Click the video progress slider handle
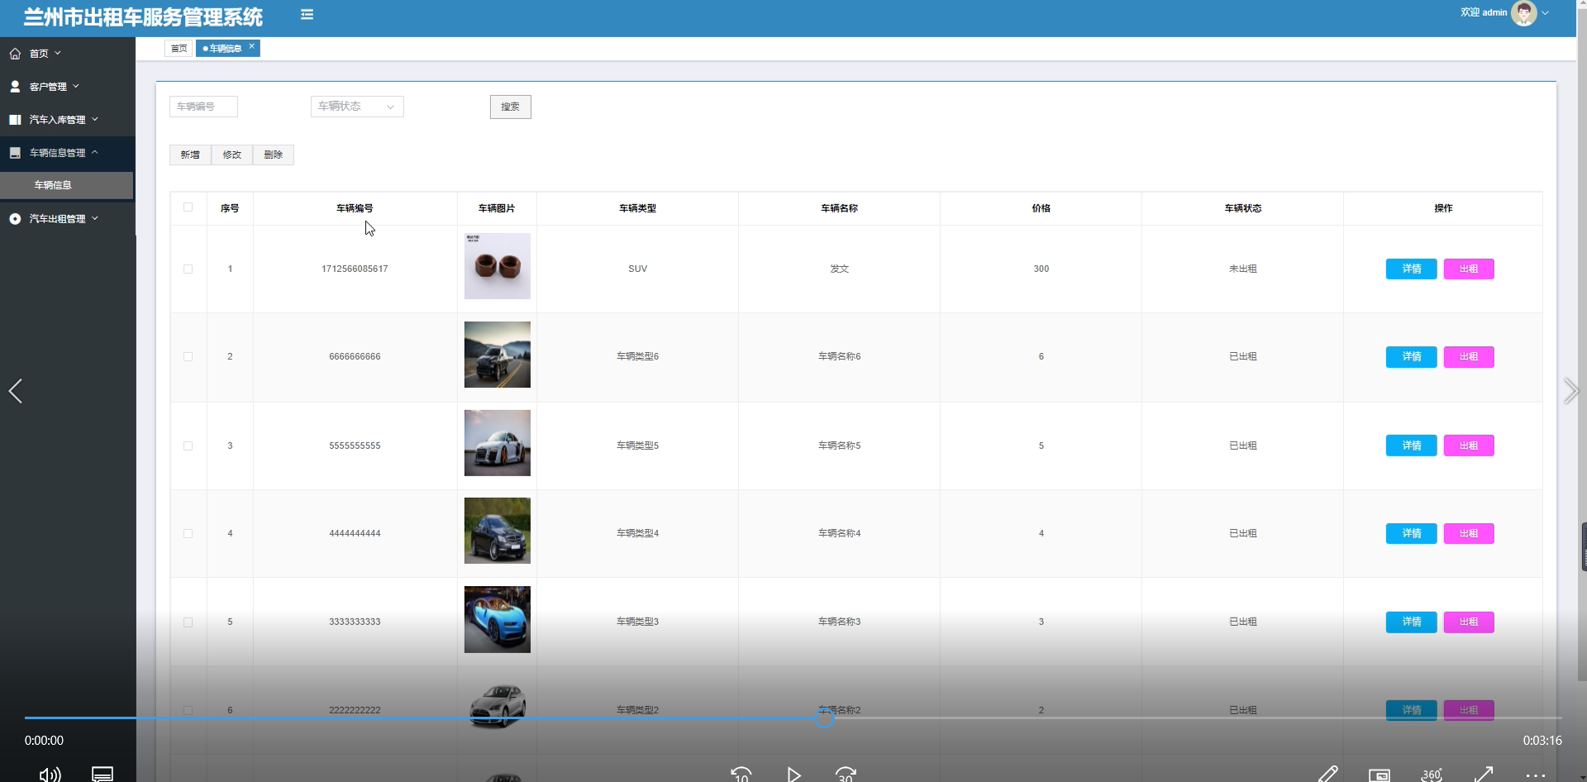Image resolution: width=1587 pixels, height=782 pixels. pos(825,718)
